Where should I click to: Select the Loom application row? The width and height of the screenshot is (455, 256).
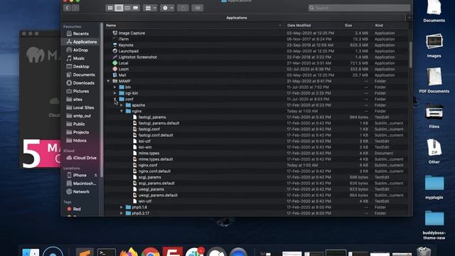256,69
